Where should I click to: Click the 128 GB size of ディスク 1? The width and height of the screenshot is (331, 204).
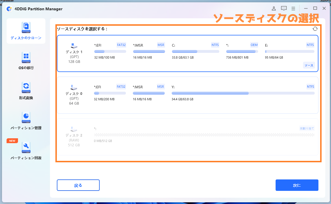pyautogui.click(x=74, y=62)
